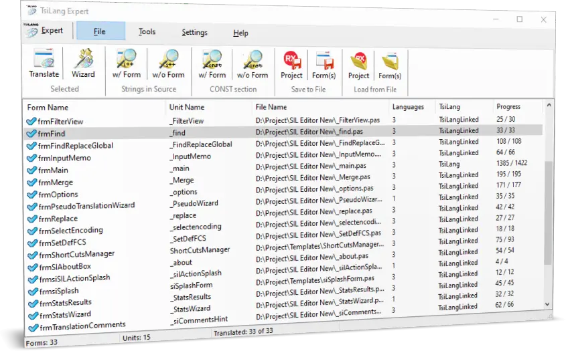
Task: Sort by Unit Name column header
Action: (187, 107)
